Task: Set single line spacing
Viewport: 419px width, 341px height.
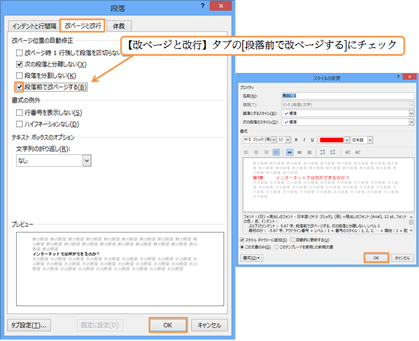Action: click(x=289, y=153)
